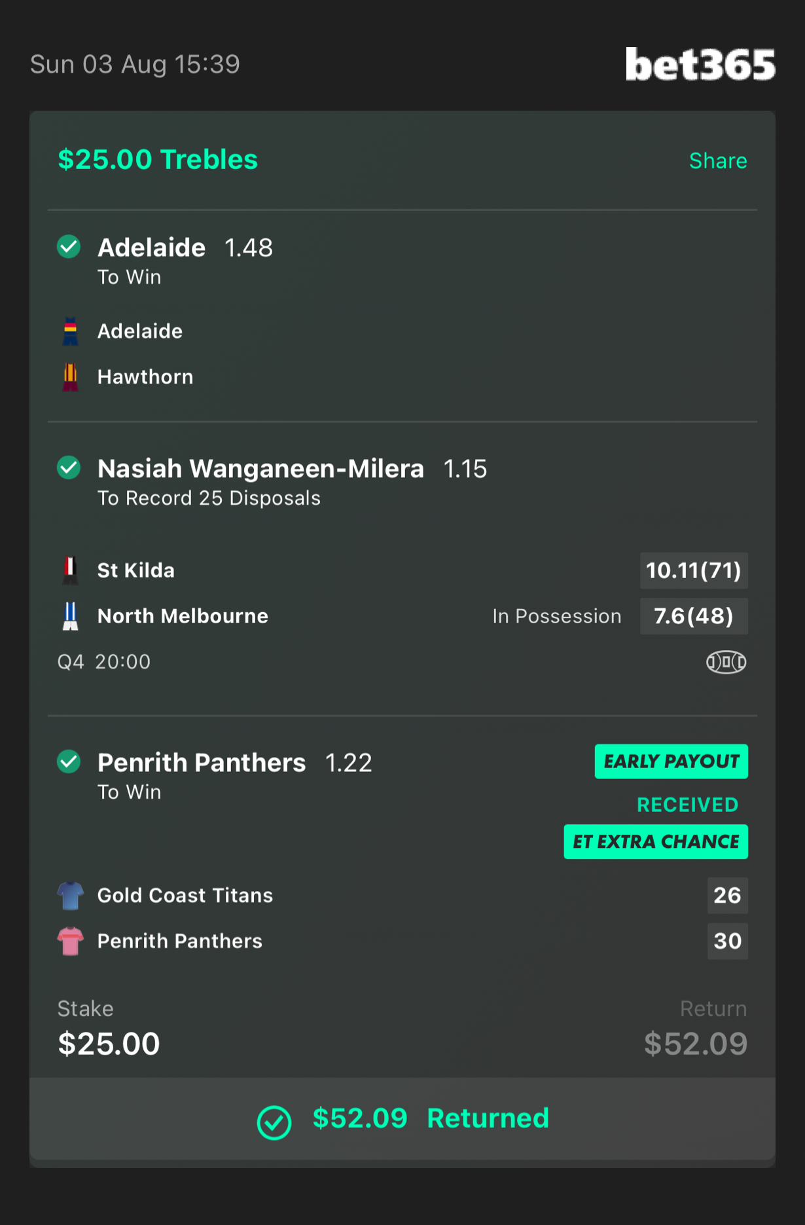Click the Adelaide team jersey icon
Screen dimensions: 805x1225
click(70, 331)
